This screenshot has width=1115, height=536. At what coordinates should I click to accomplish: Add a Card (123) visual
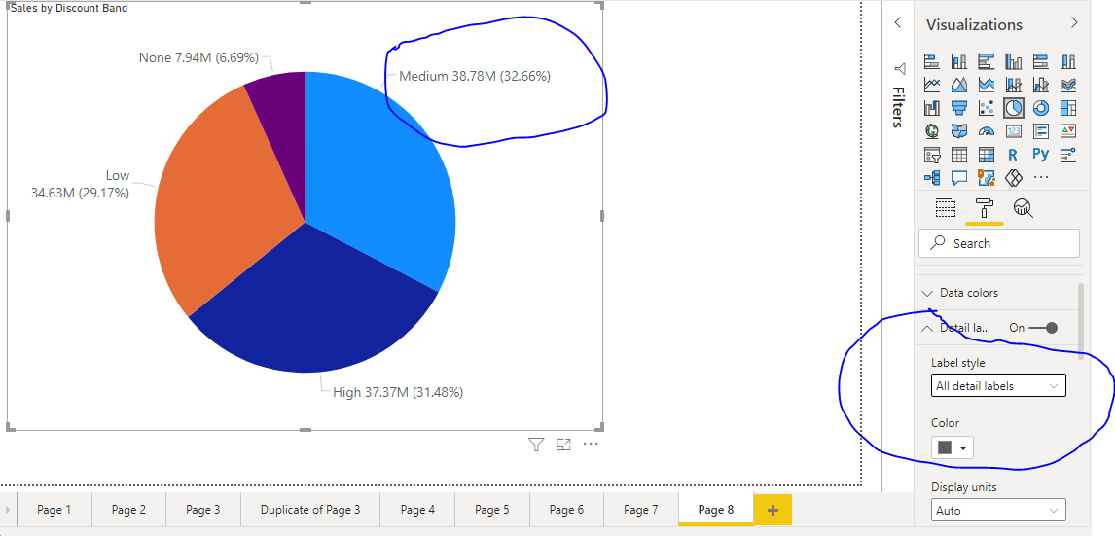pos(1013,130)
